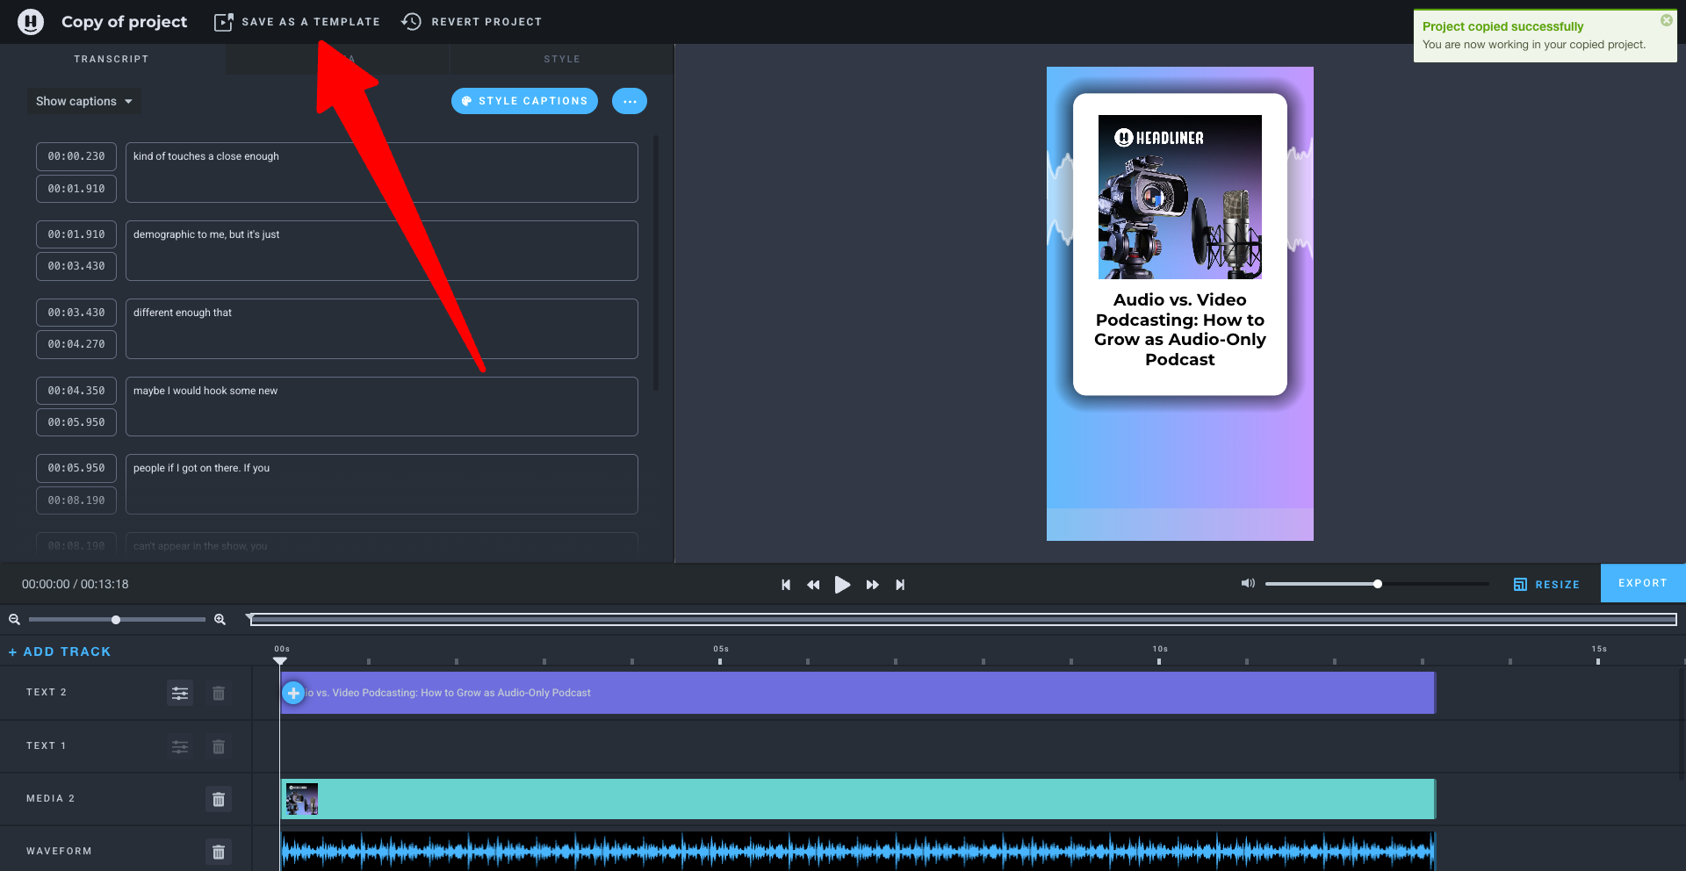Open TEXT 2 track settings sliders icon
Viewport: 1686px width, 871px height.
tap(180, 693)
